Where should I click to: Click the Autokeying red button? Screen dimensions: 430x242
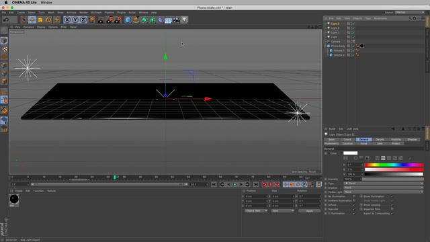point(271,185)
